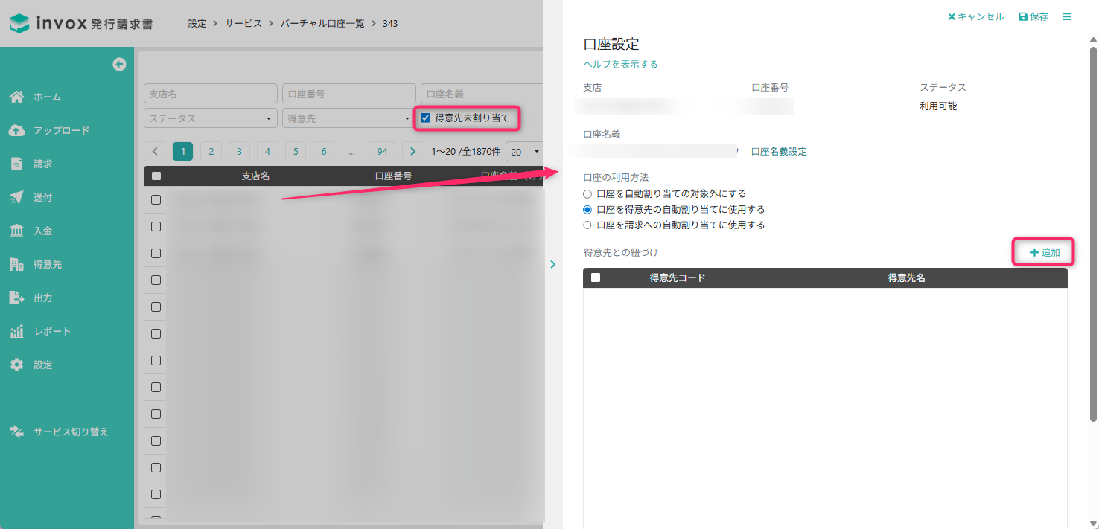Image resolution: width=1099 pixels, height=529 pixels.
Task: Click the レポート chart icon
Action: point(16,331)
